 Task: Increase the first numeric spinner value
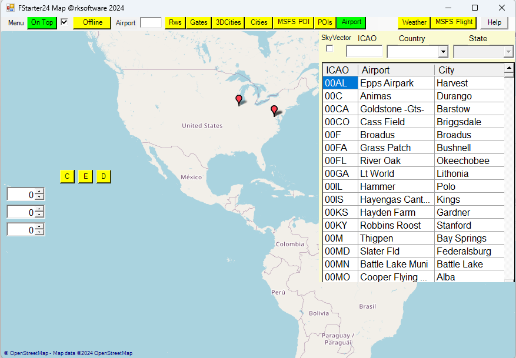pyautogui.click(x=39, y=192)
